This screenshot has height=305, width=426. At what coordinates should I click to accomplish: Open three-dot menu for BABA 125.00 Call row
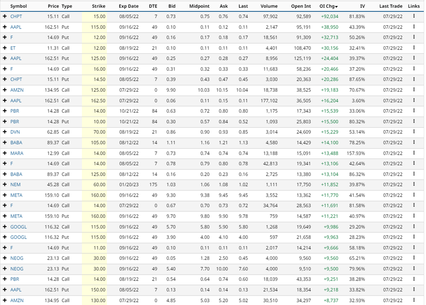(x=414, y=174)
